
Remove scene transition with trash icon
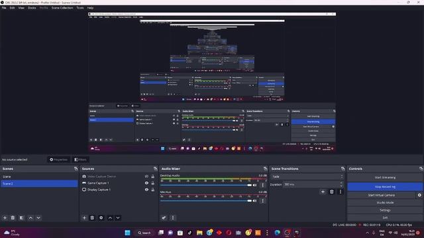(x=332, y=192)
